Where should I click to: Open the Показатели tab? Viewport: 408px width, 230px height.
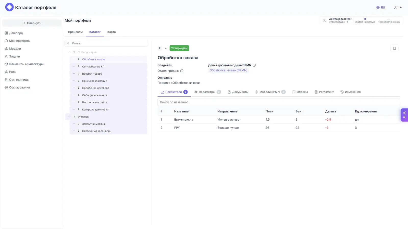[x=174, y=92]
